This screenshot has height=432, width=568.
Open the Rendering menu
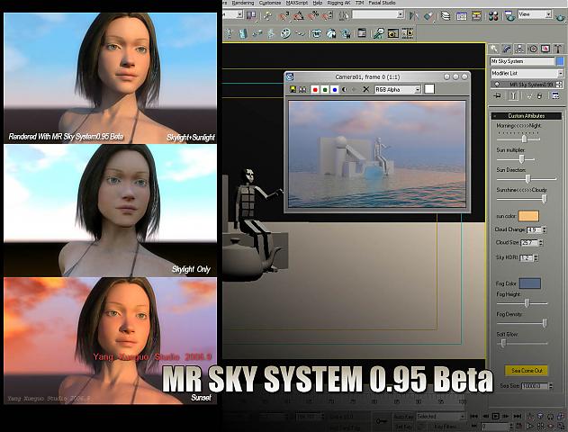(243, 3)
